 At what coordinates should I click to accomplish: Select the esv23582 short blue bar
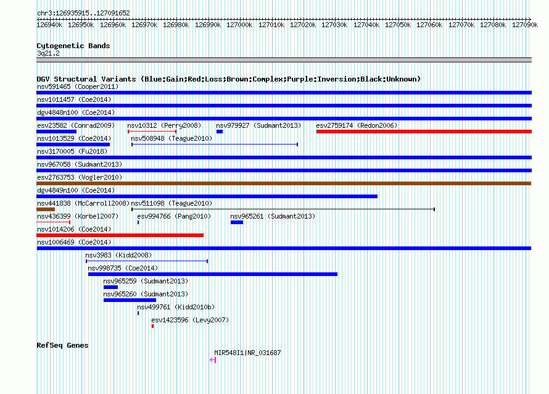tap(56, 132)
